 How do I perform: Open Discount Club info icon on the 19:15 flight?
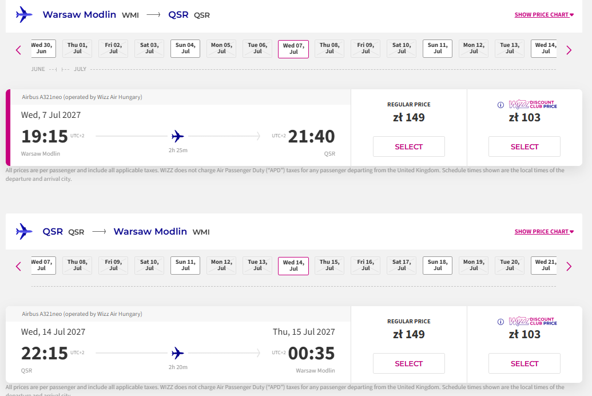click(x=500, y=105)
